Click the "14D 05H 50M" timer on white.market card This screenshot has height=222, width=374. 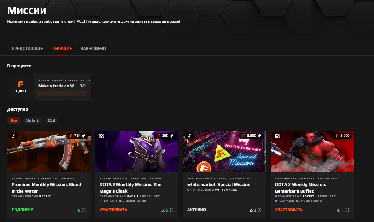click(x=239, y=178)
